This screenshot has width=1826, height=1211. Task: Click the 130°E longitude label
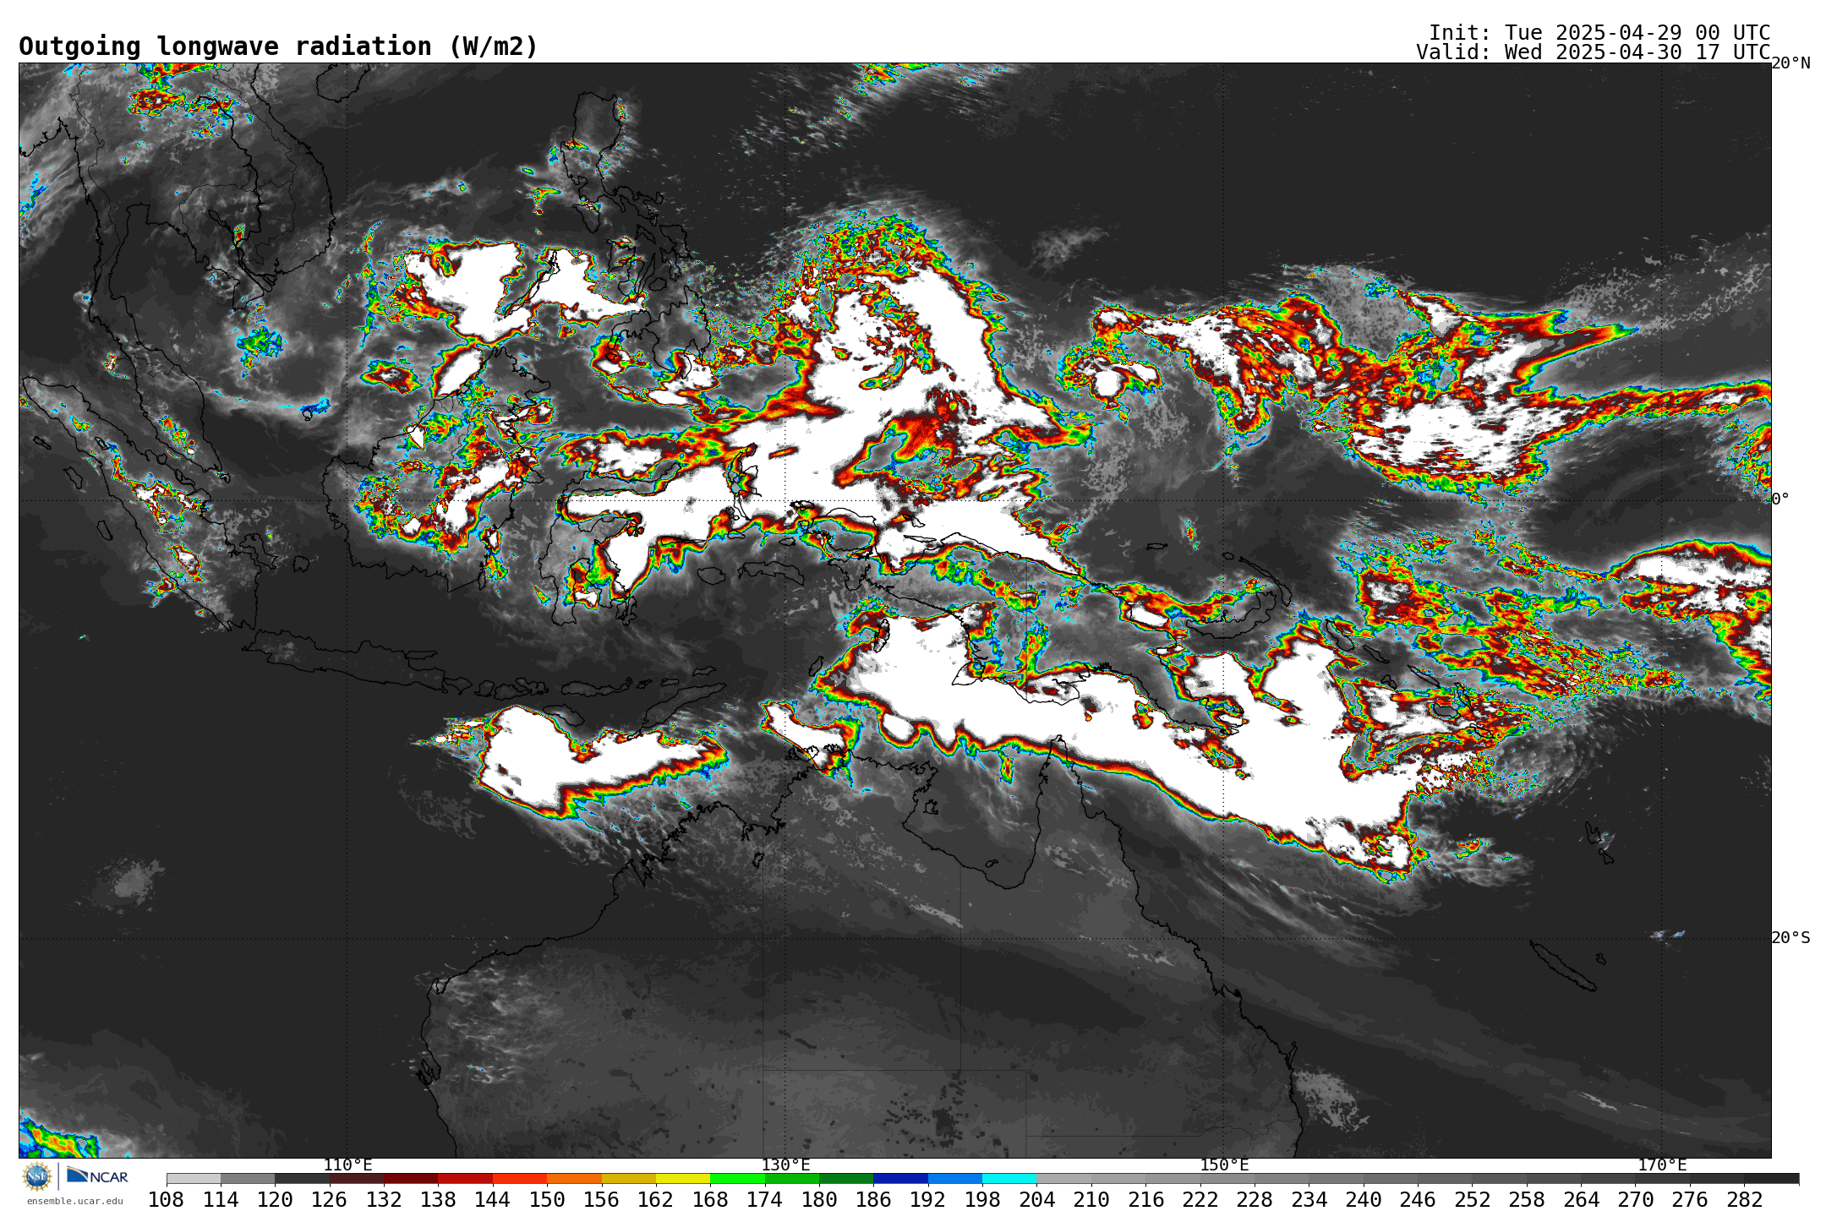pos(785,1165)
